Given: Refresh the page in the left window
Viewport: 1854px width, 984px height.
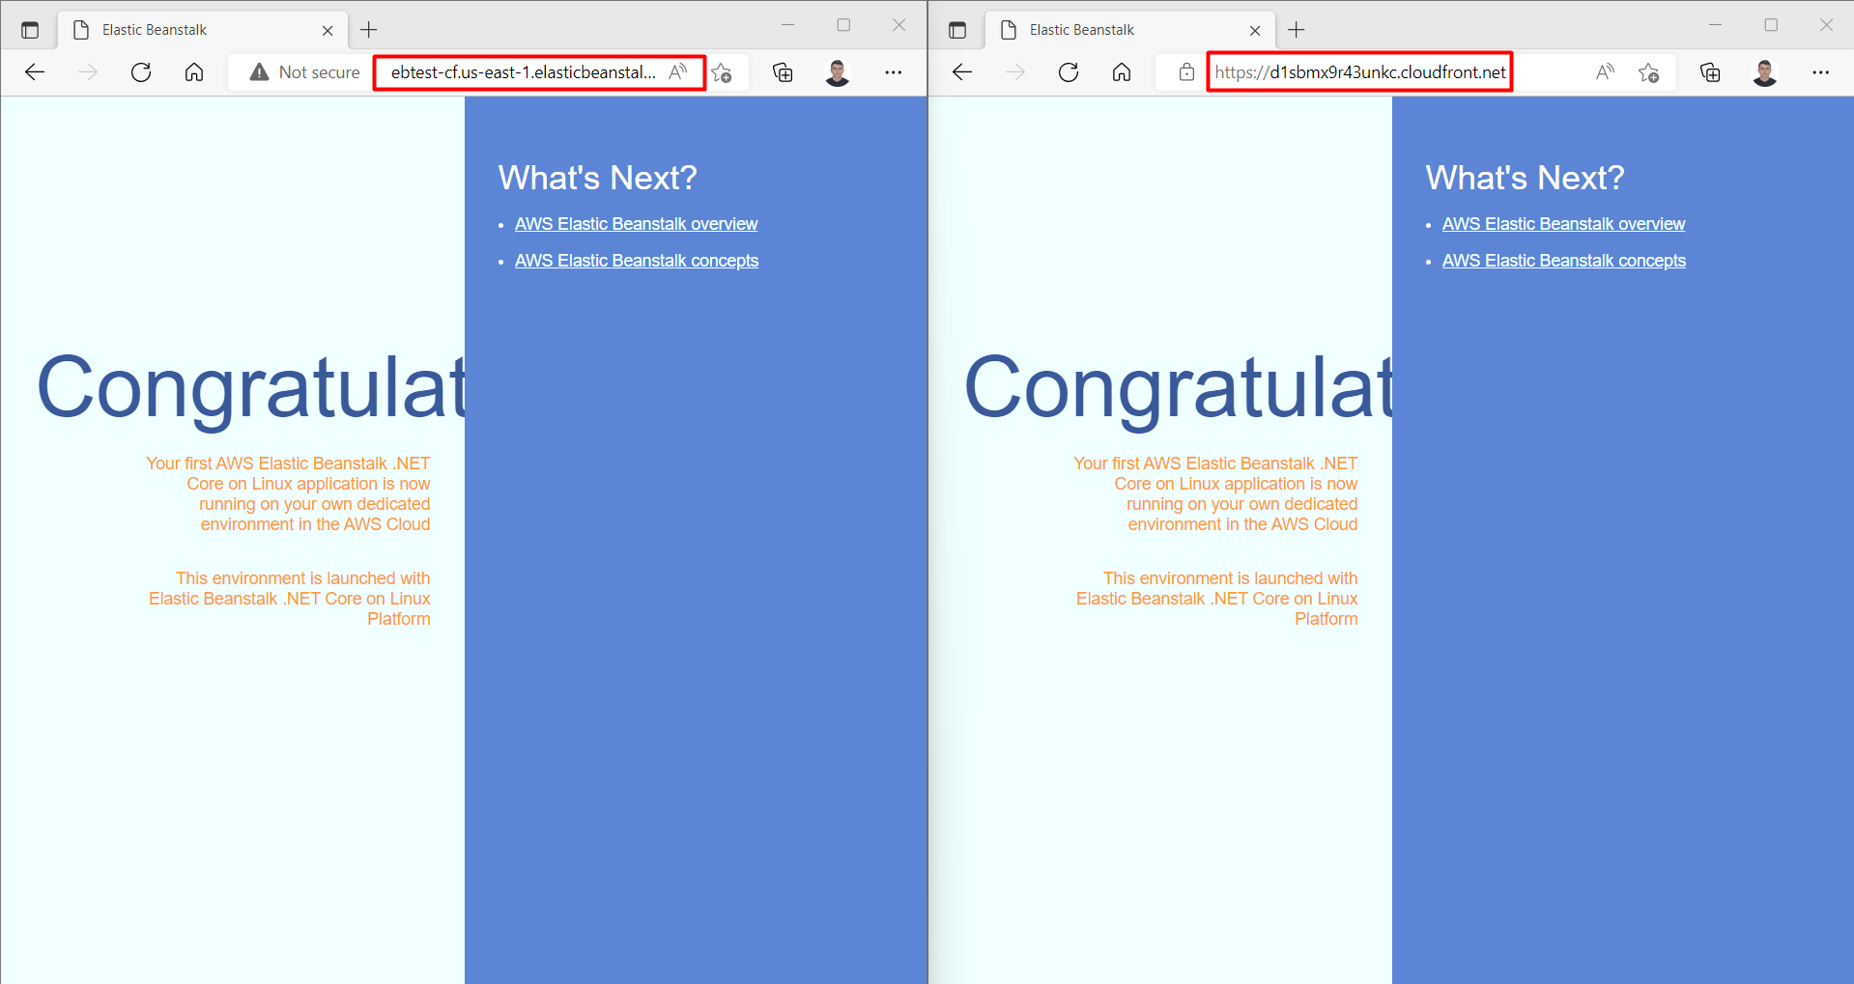Looking at the screenshot, I should [x=141, y=71].
